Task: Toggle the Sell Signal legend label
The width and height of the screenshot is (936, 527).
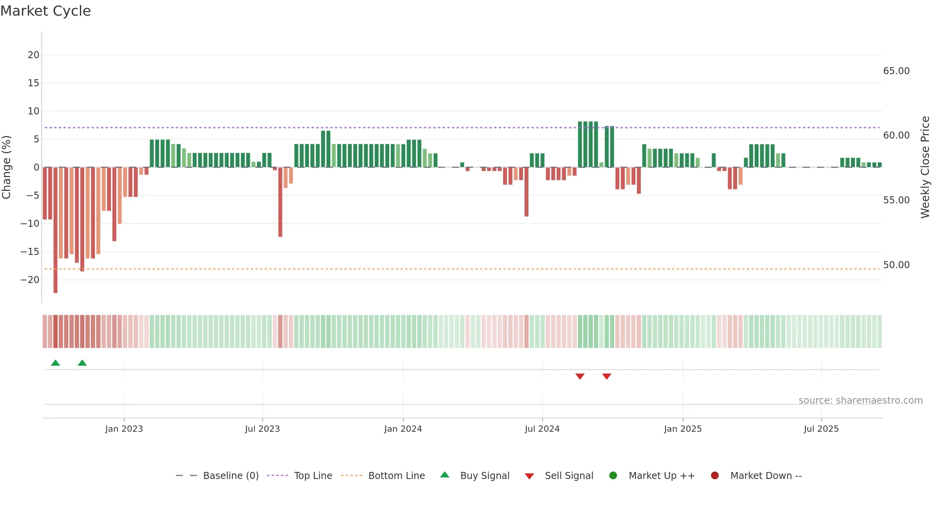Action: click(x=569, y=475)
